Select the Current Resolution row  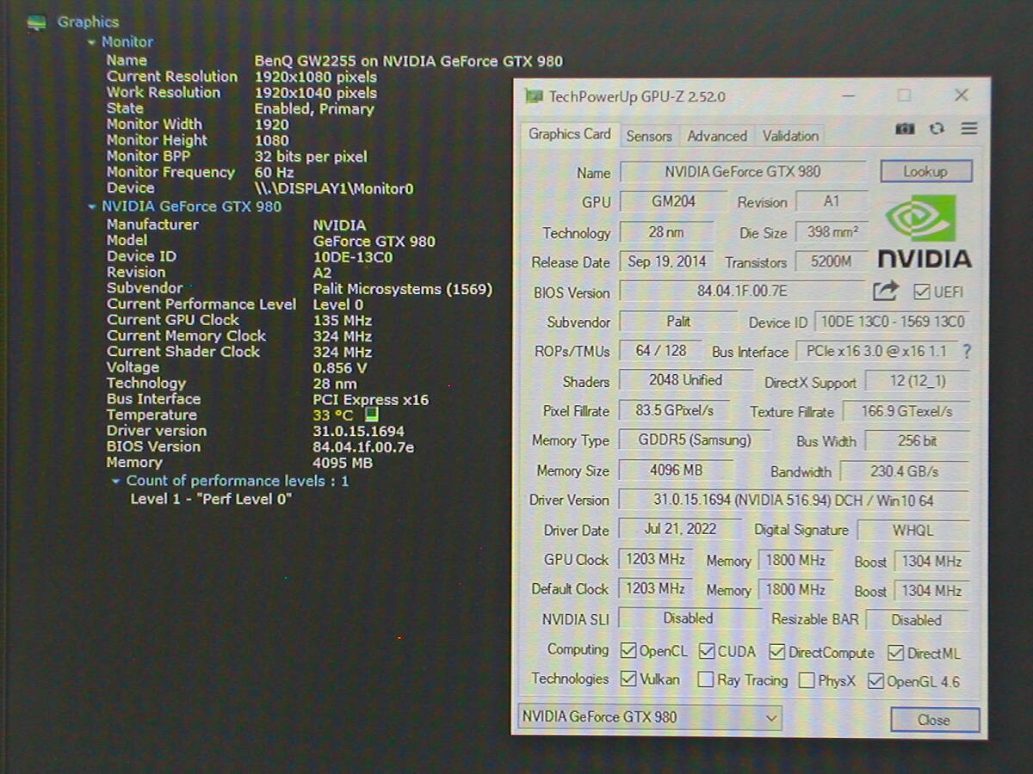coord(242,77)
